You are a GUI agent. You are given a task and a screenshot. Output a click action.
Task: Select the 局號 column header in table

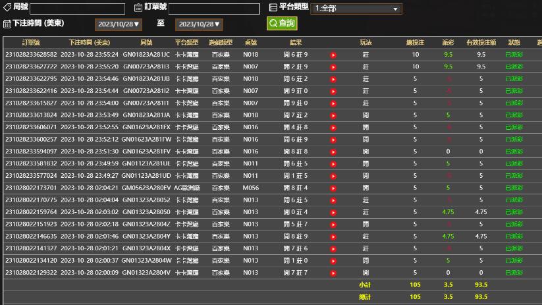click(x=146, y=43)
